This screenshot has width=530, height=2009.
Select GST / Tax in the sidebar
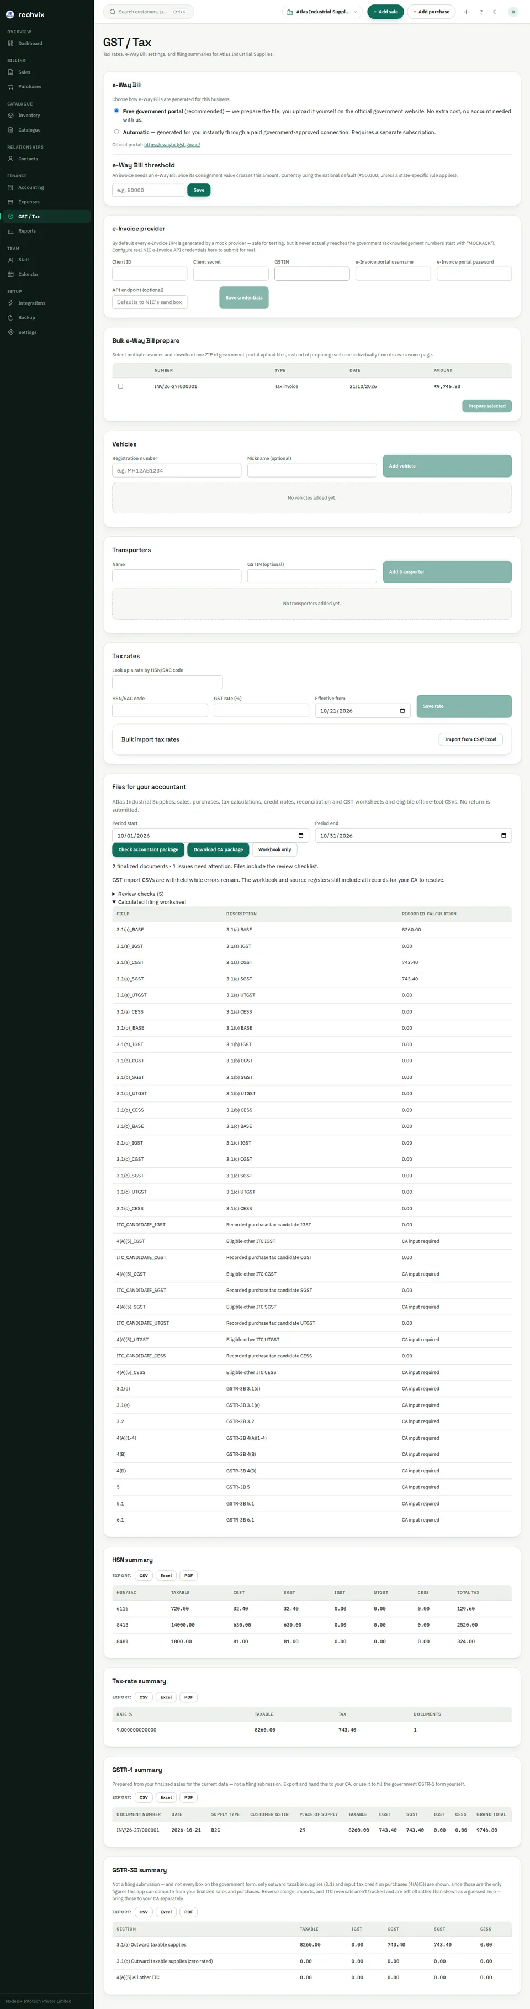[46, 217]
